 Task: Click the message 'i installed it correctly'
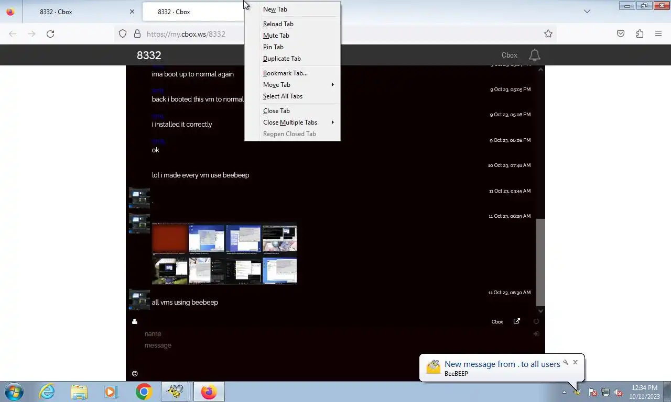(182, 125)
